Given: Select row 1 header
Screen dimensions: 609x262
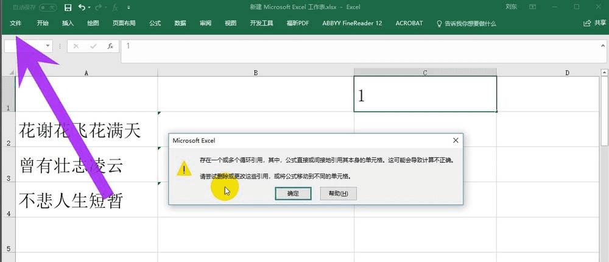Looking at the screenshot, I should [x=8, y=94].
